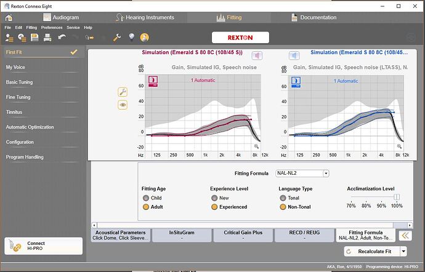425x272 pixels.
Task: Open the wrench tools icon in the toolbar
Action: (117, 38)
